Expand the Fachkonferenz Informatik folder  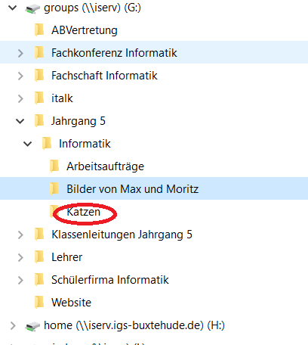click(20, 53)
